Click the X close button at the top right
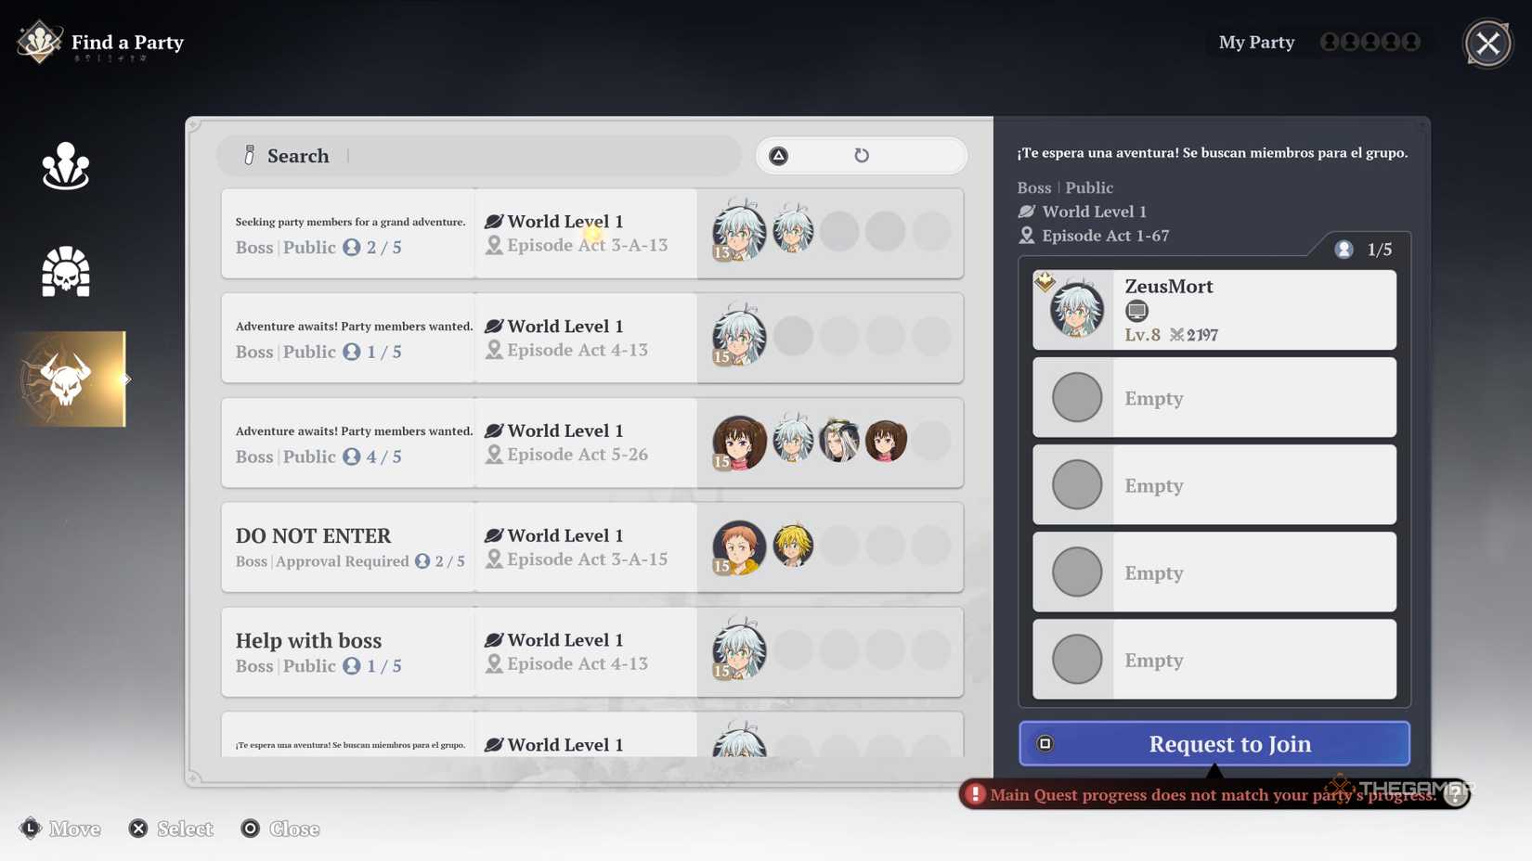The width and height of the screenshot is (1532, 861). pyautogui.click(x=1487, y=43)
